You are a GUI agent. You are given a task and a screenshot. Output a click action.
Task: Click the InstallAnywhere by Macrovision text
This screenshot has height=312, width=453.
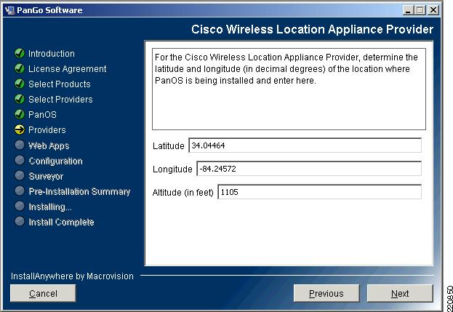point(72,276)
